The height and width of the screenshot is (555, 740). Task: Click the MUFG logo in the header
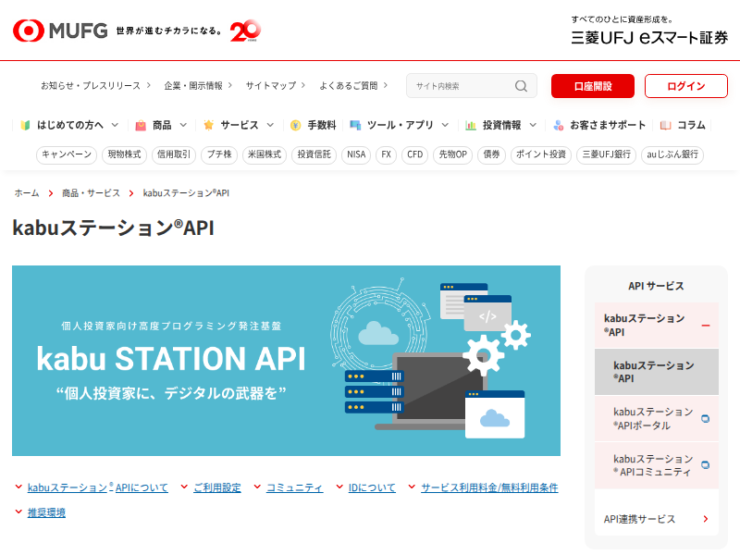57,29
